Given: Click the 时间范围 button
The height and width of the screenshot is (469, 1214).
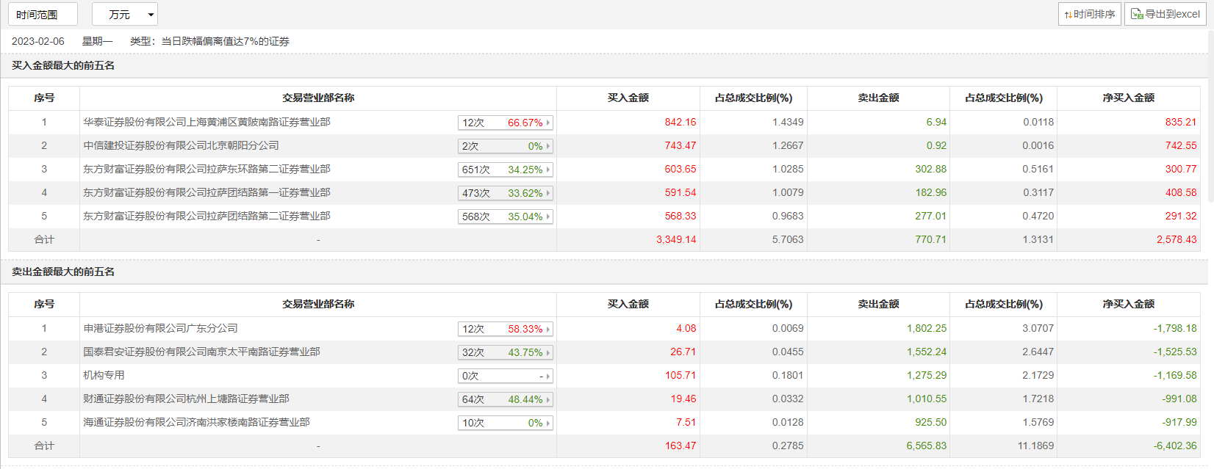Looking at the screenshot, I should pyautogui.click(x=43, y=15).
